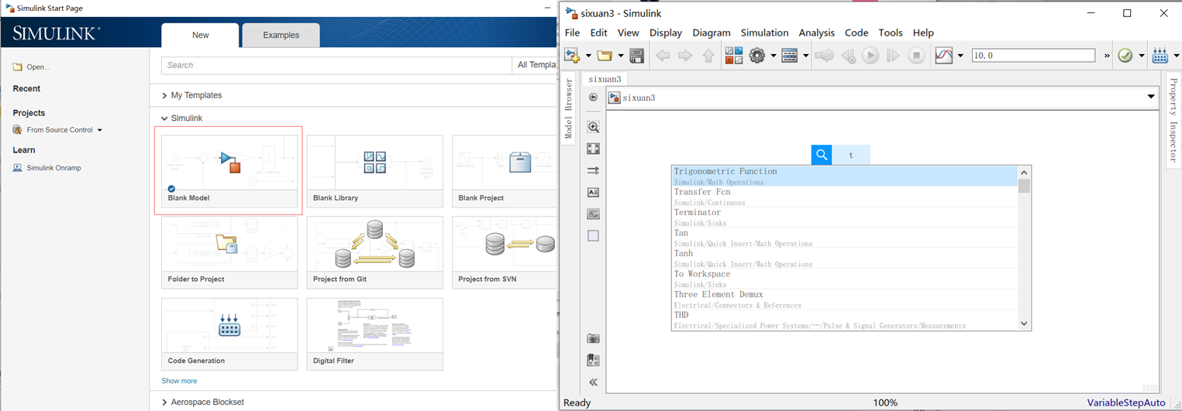This screenshot has width=1182, height=411.
Task: Click the Step Forward icon
Action: (893, 56)
